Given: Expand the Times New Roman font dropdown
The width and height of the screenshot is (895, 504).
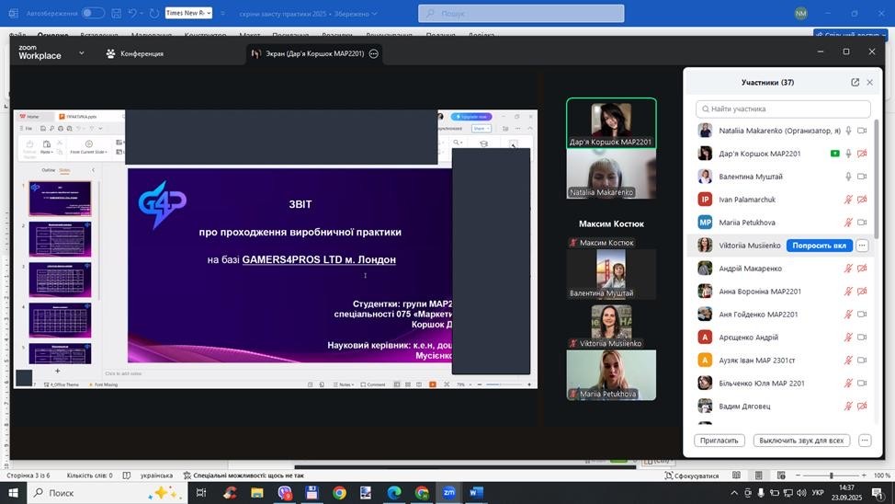Looking at the screenshot, I should 209,13.
